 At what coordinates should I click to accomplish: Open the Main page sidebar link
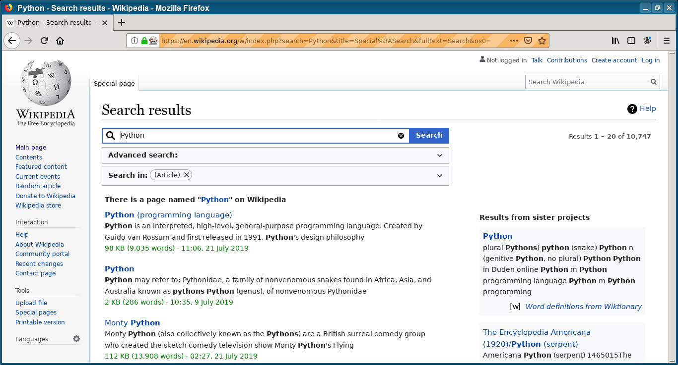click(x=31, y=148)
